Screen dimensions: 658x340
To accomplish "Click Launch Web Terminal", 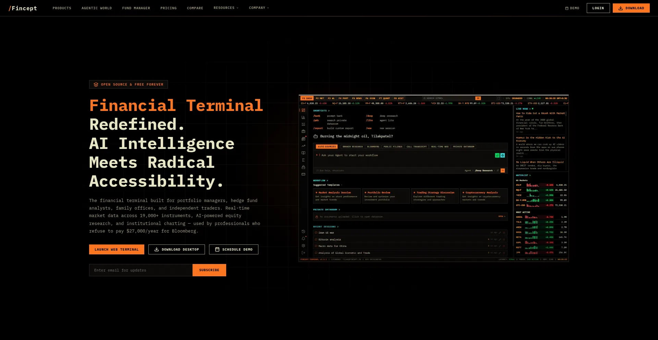I will [x=117, y=250].
